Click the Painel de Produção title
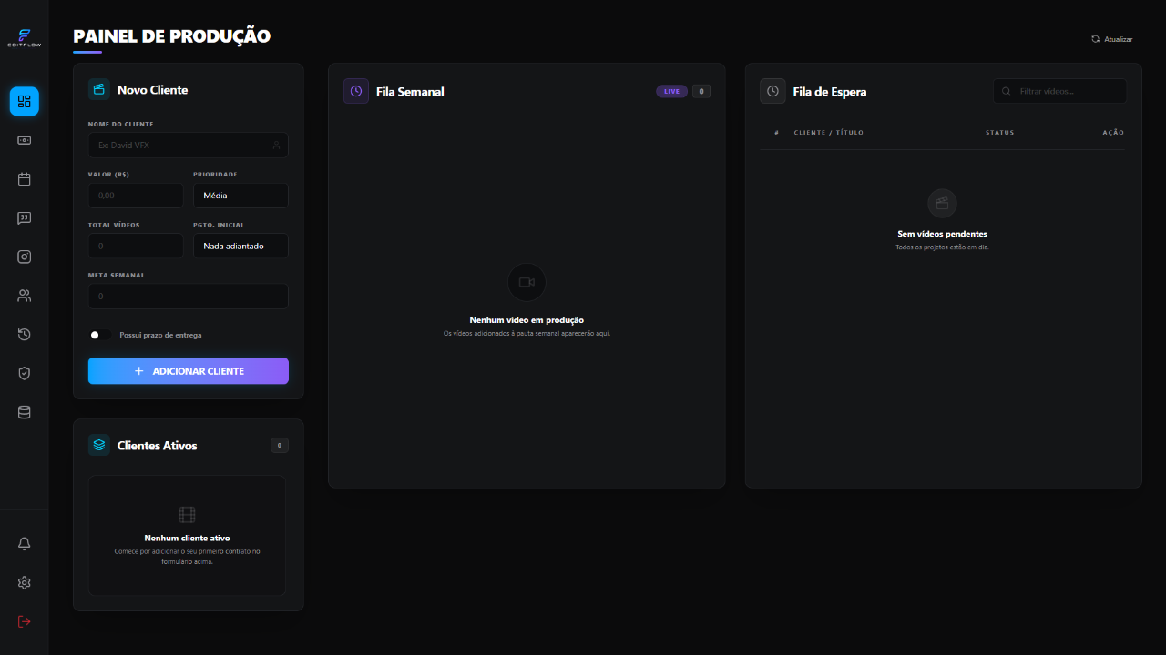This screenshot has height=655, width=1166. [172, 36]
